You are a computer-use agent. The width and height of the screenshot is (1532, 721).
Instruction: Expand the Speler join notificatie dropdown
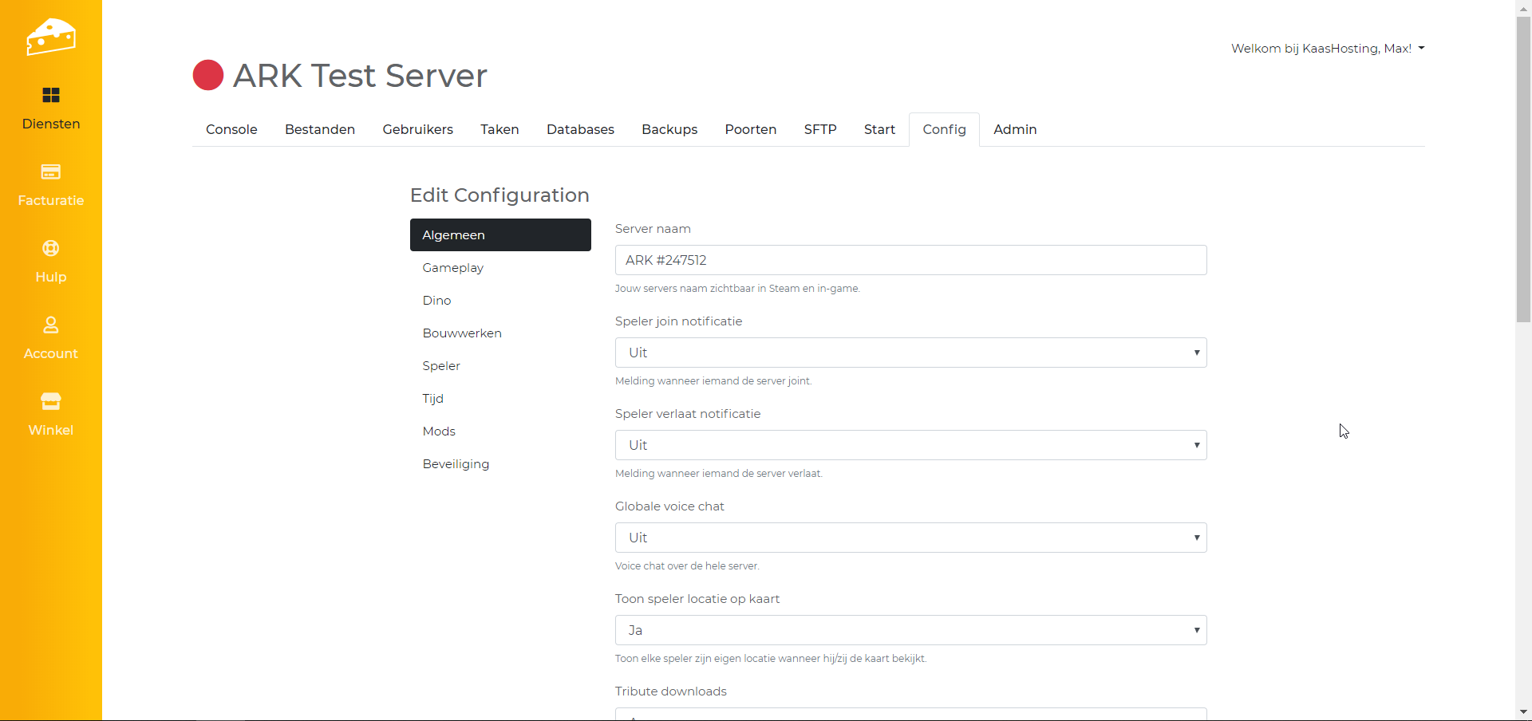point(910,353)
